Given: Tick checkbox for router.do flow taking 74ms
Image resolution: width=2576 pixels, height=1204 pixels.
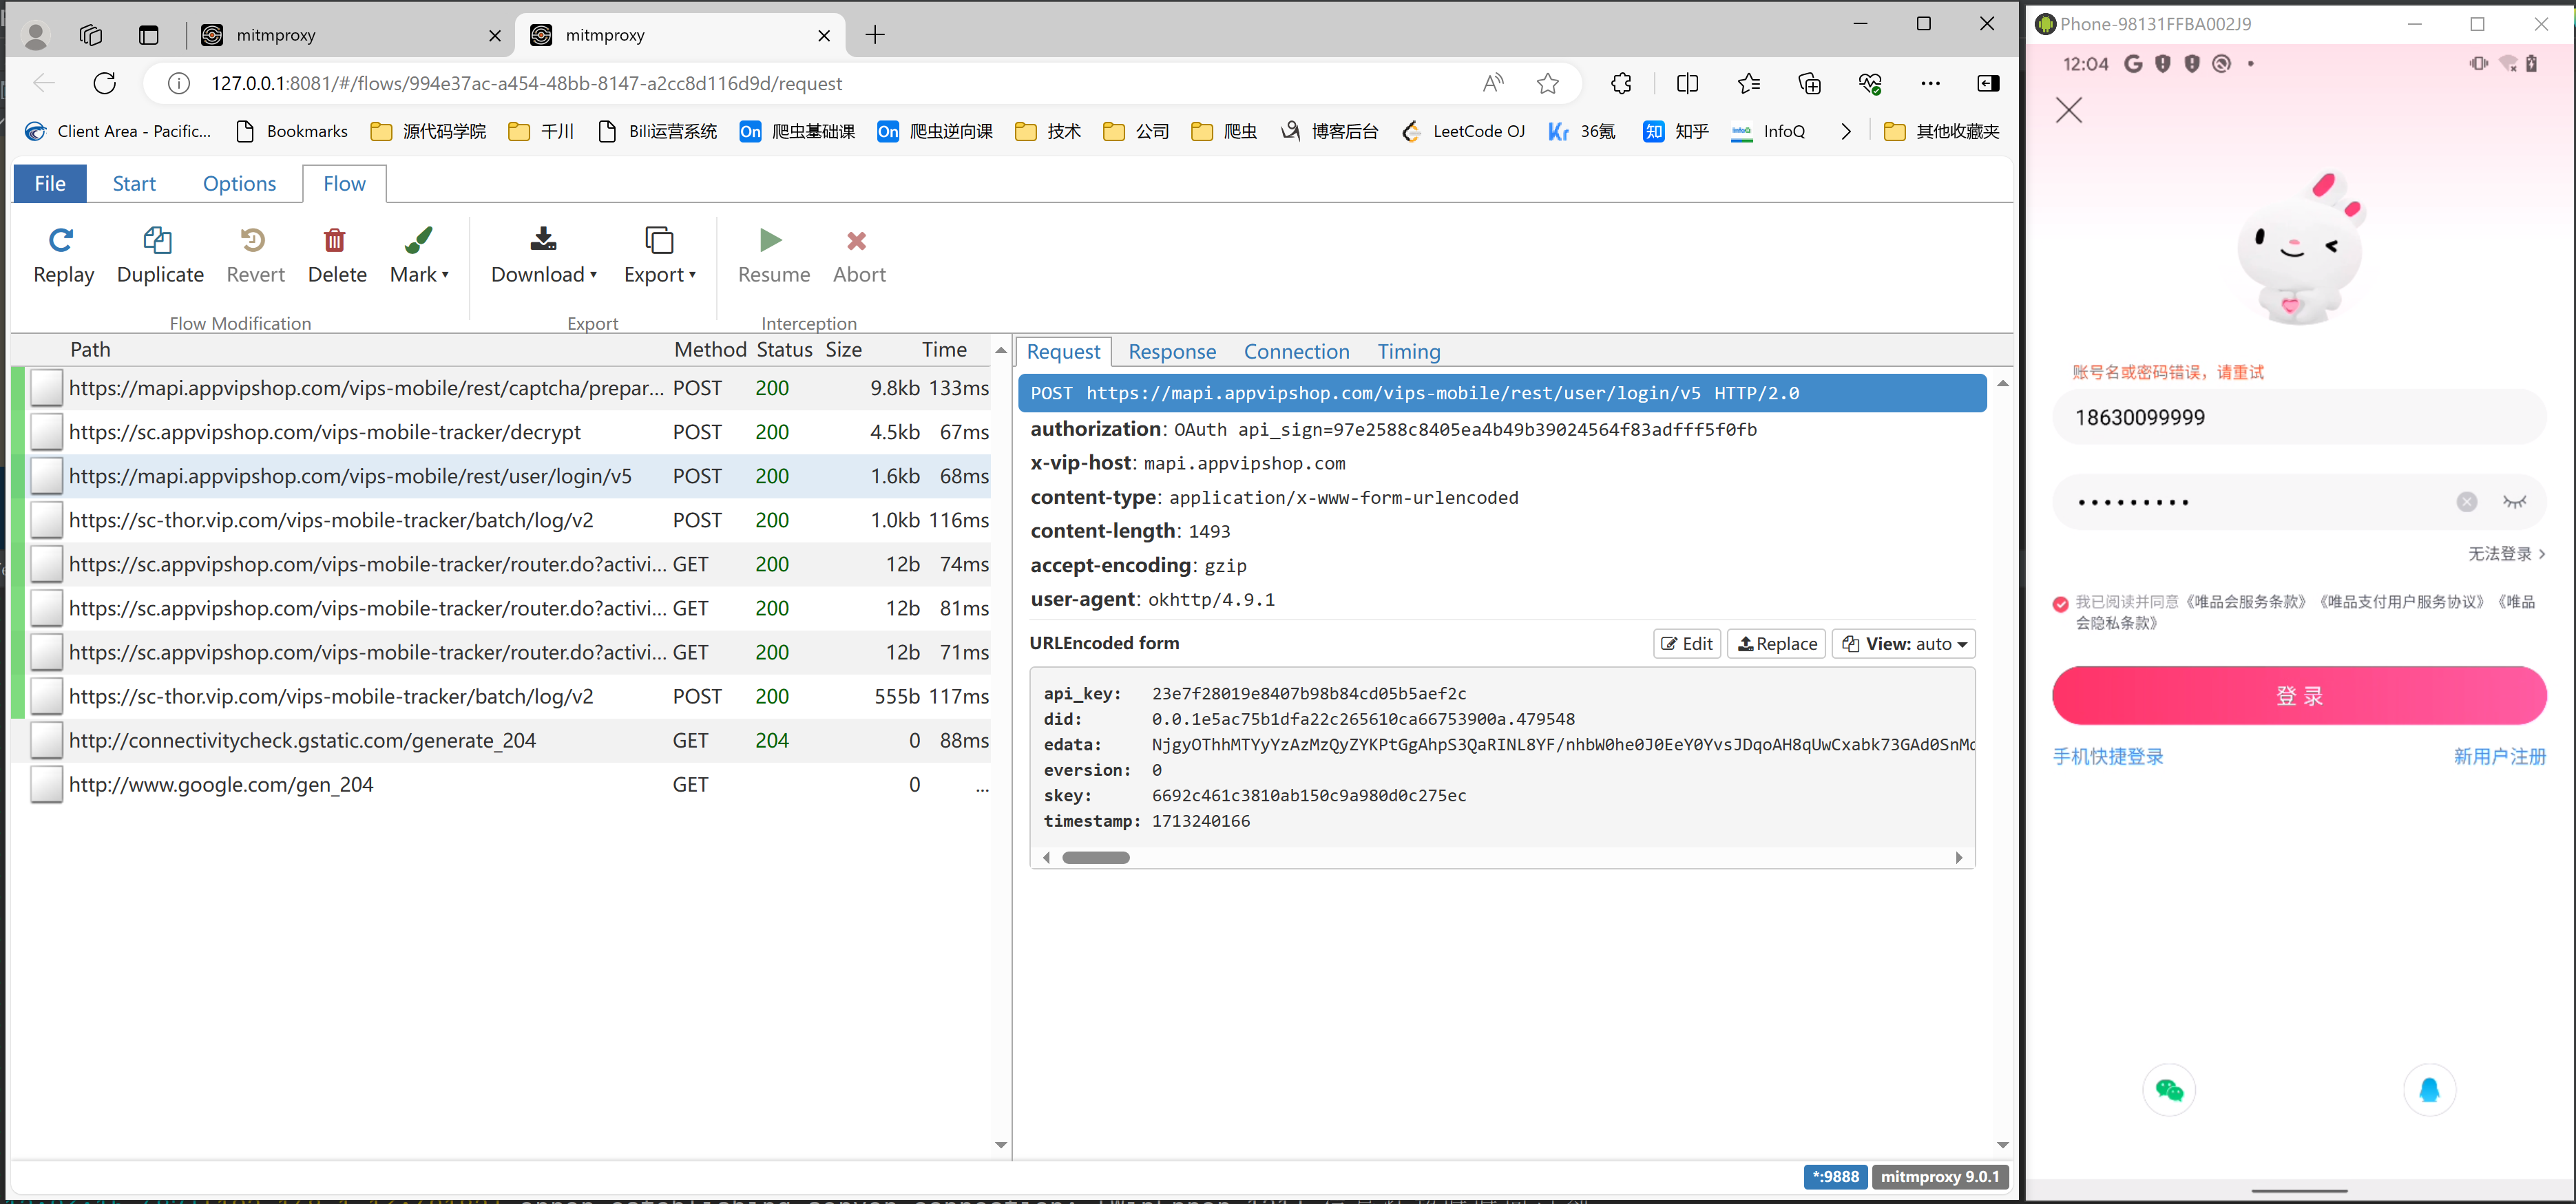Looking at the screenshot, I should coord(46,564).
